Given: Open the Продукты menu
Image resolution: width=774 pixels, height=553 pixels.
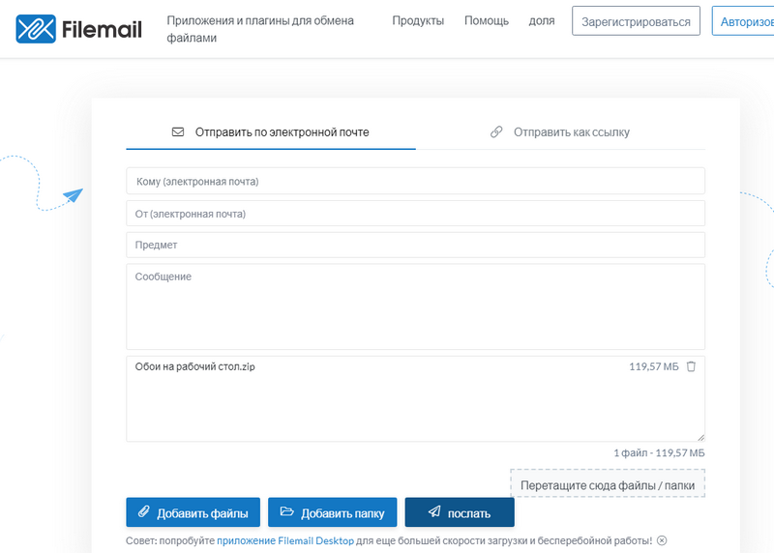Looking at the screenshot, I should (418, 20).
